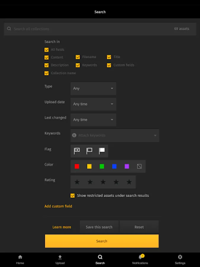Select the rejected flag icon
This screenshot has height=267, width=200.
point(77,151)
